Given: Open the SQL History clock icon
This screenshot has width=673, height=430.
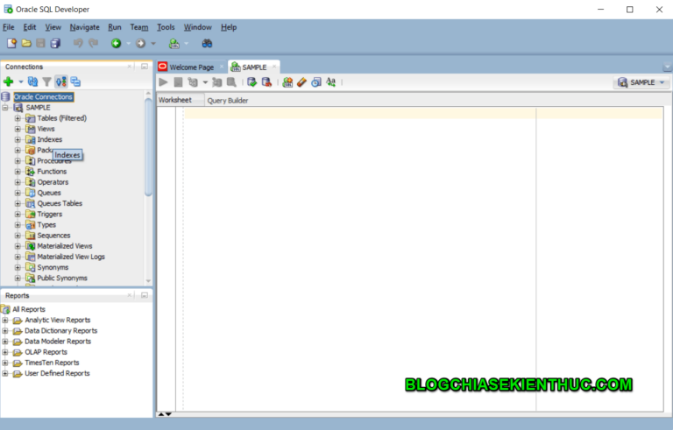Looking at the screenshot, I should tap(316, 82).
